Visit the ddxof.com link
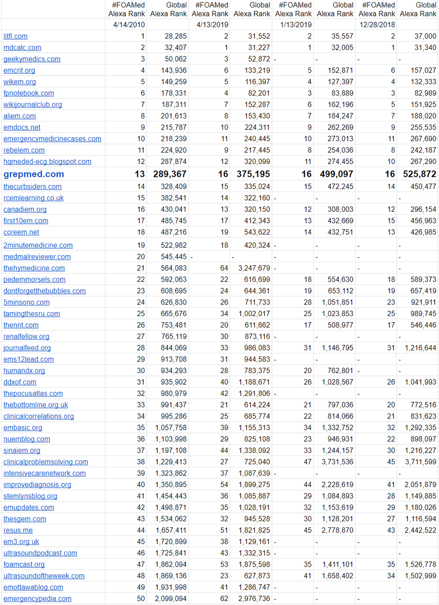The width and height of the screenshot is (439, 605). coord(20,382)
